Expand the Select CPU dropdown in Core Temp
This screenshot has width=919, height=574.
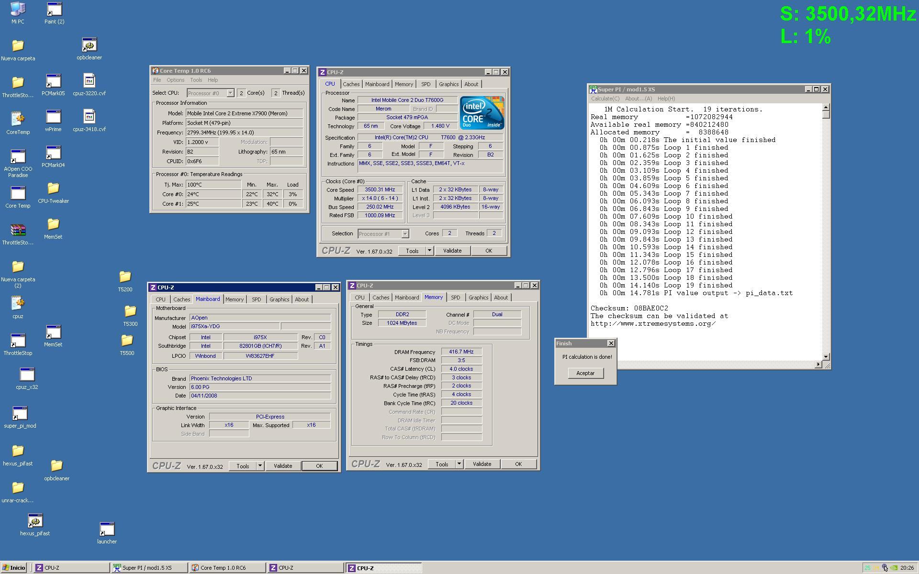tap(230, 93)
